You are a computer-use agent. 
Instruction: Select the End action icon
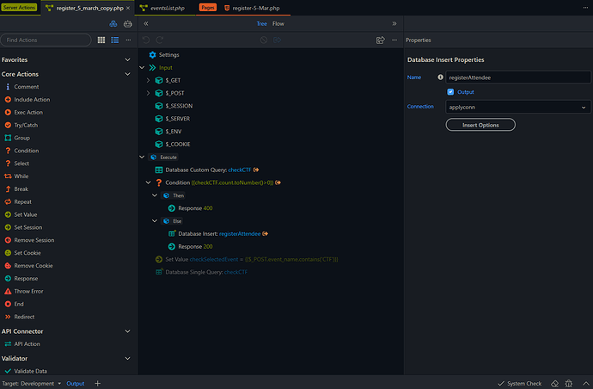tap(8, 304)
